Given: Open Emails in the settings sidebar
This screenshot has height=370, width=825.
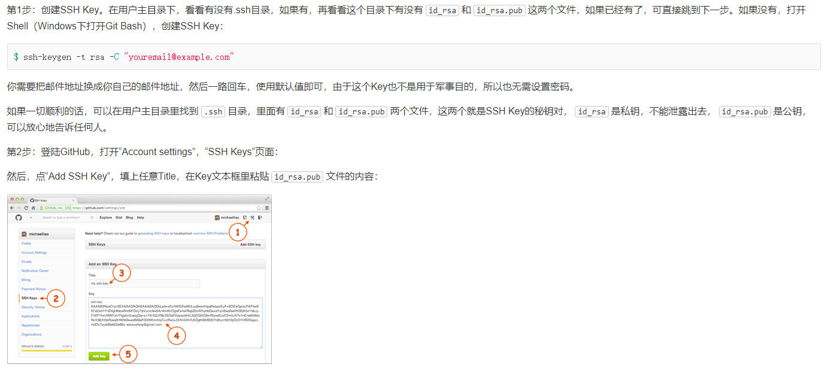Looking at the screenshot, I should [26, 262].
